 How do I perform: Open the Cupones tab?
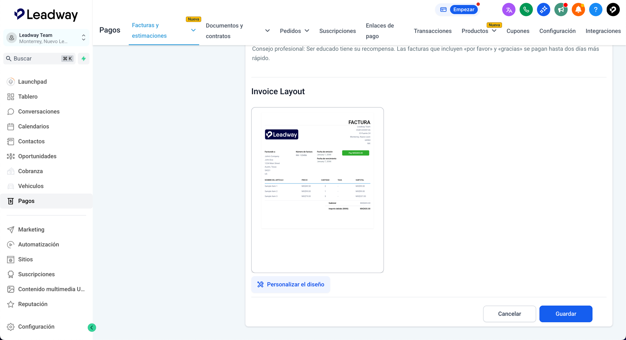point(518,31)
